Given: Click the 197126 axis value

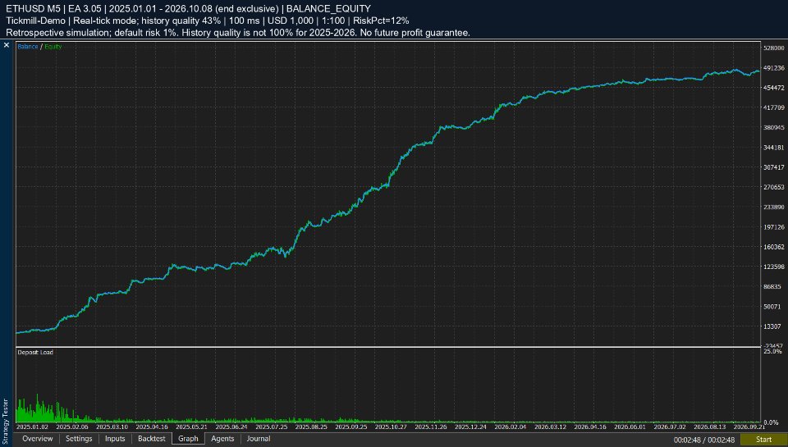Looking at the screenshot, I should (x=774, y=227).
